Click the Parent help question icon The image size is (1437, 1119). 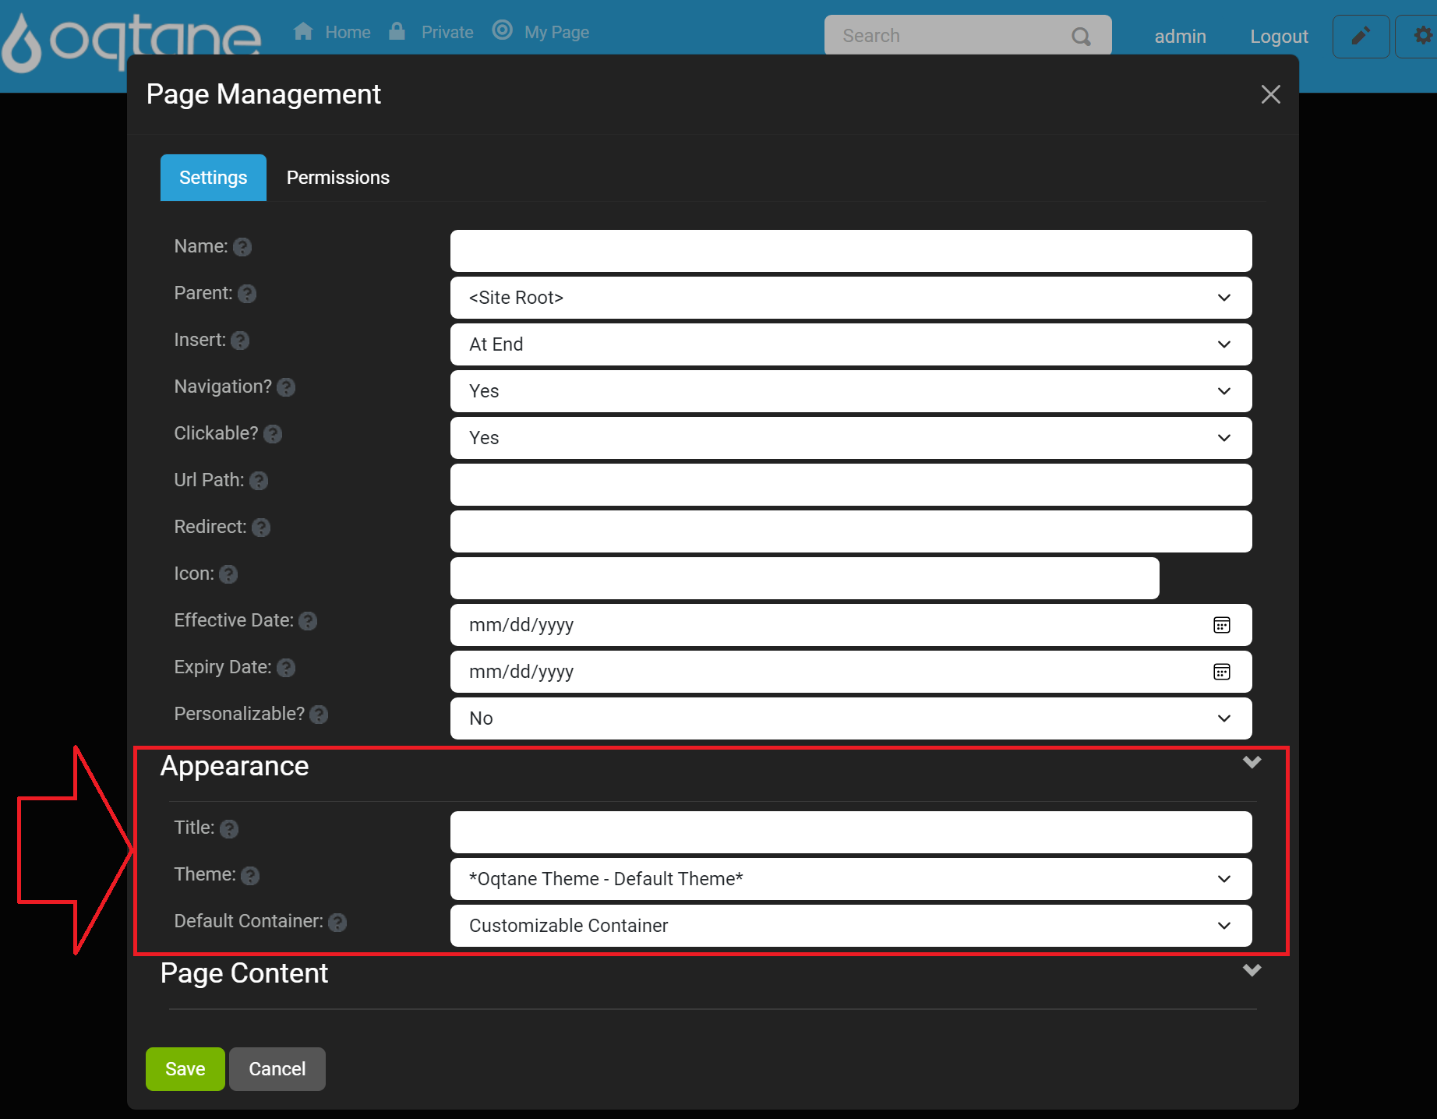247,294
